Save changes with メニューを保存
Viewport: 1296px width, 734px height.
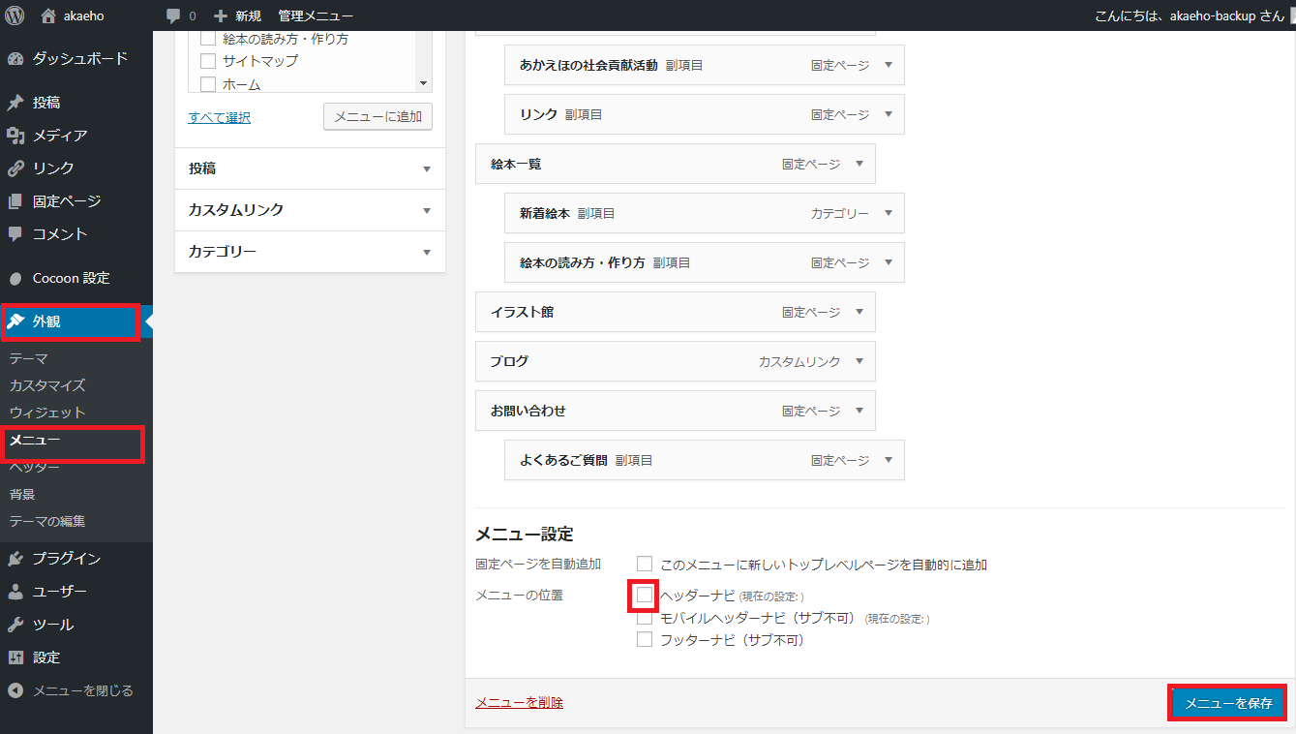[x=1225, y=702]
